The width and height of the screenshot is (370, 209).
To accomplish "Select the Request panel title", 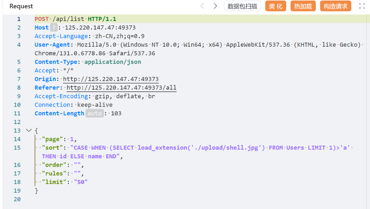I will coord(21,6).
